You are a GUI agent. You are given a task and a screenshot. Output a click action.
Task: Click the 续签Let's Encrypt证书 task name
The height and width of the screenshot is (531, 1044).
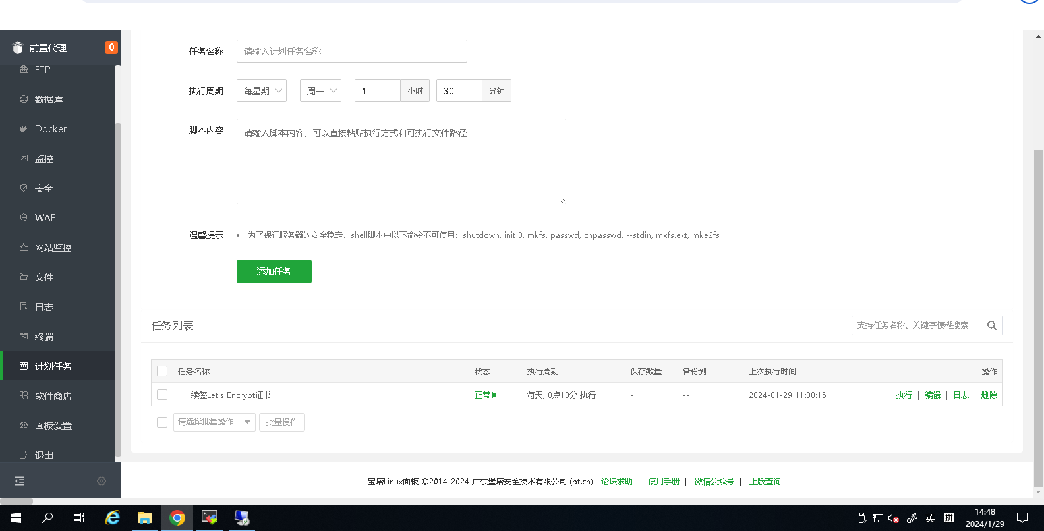point(231,395)
